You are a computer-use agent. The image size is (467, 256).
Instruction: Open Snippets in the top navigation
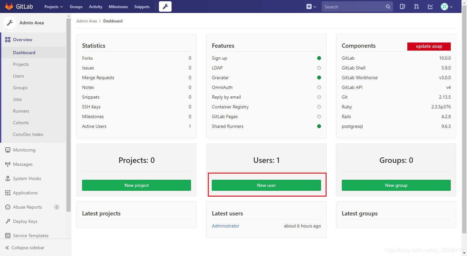142,6
